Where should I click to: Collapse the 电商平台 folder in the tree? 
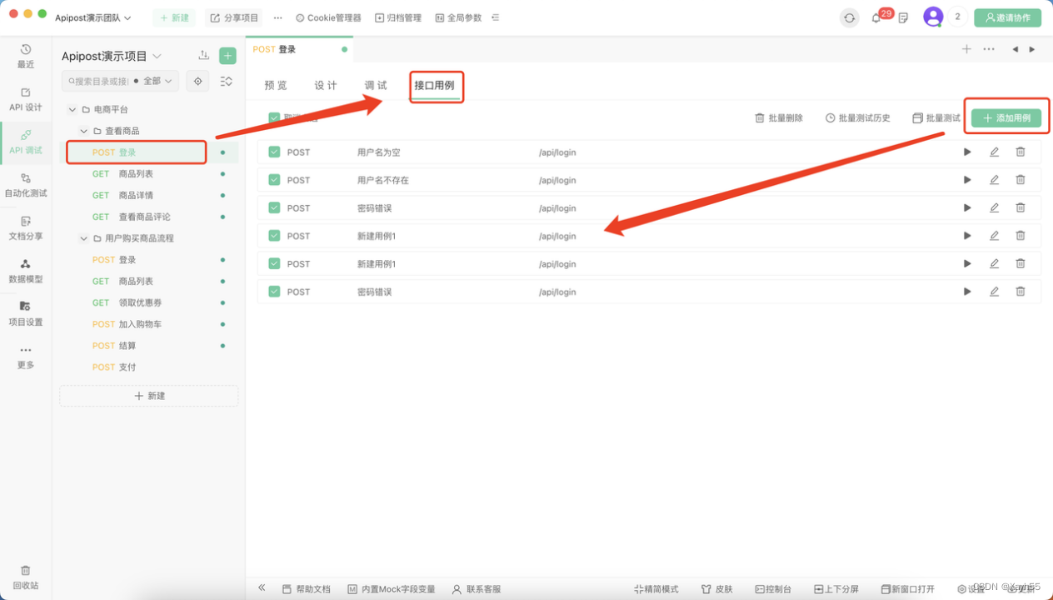pos(72,108)
